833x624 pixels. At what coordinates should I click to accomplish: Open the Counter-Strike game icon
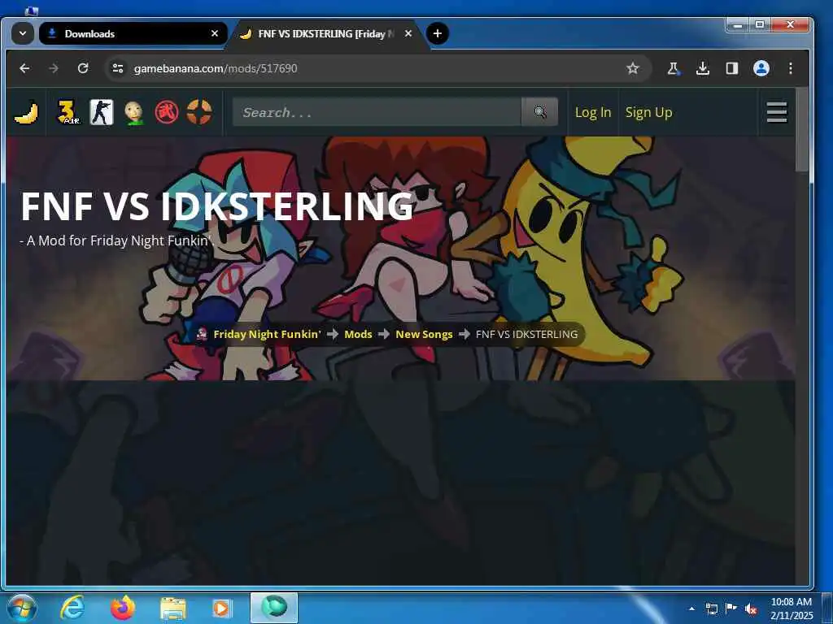pyautogui.click(x=102, y=112)
